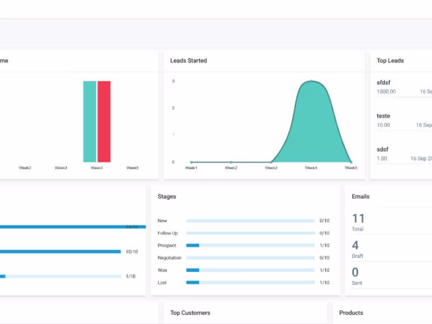Open the lead "sfdsf" in Top Leads

383,83
